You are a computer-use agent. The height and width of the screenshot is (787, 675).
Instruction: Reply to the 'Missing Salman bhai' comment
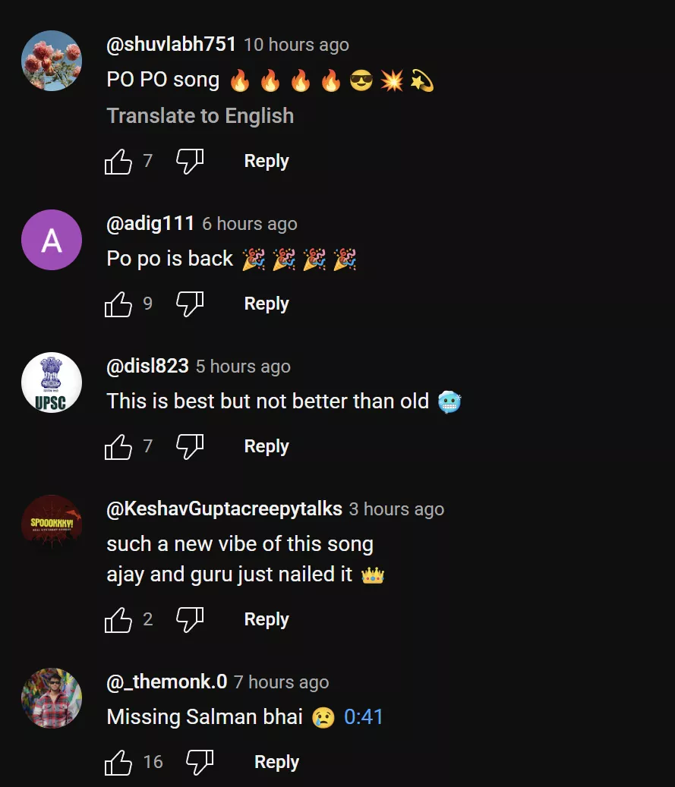pyautogui.click(x=276, y=762)
